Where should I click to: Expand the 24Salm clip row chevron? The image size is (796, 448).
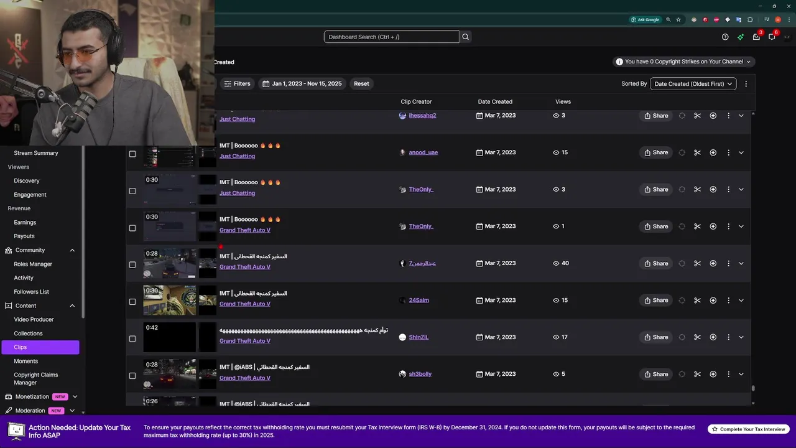(741, 301)
